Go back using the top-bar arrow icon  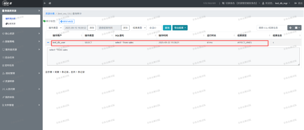45,3
